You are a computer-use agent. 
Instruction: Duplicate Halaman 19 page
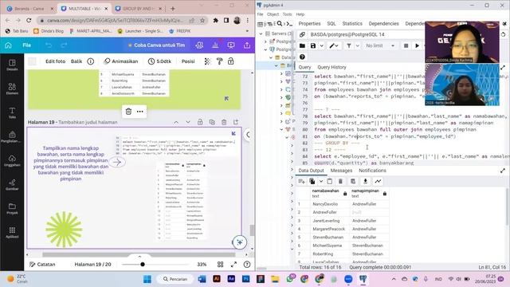[x=212, y=122]
